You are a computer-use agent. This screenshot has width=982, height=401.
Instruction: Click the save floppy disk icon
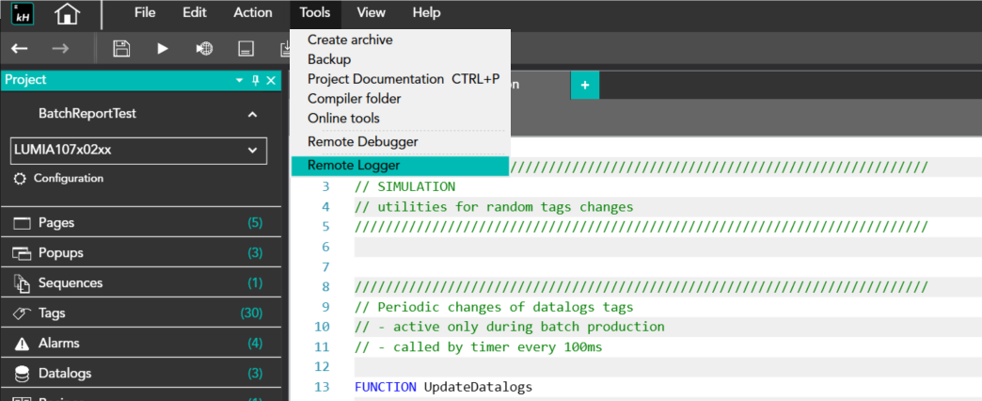(121, 48)
